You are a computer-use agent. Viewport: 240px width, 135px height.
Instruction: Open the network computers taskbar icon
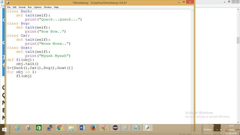[50, 127]
